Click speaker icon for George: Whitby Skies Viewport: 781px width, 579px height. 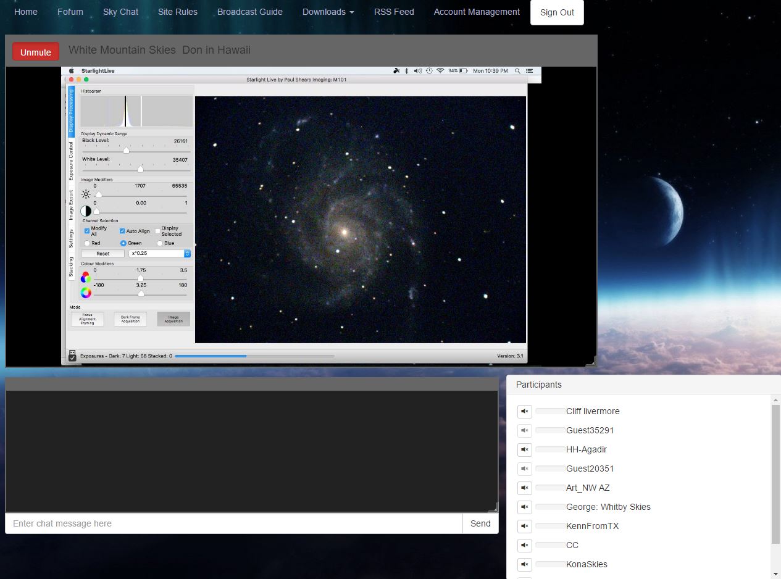point(524,507)
